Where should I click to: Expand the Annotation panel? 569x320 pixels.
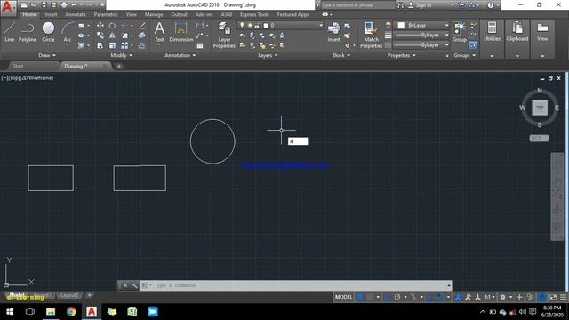coord(180,55)
